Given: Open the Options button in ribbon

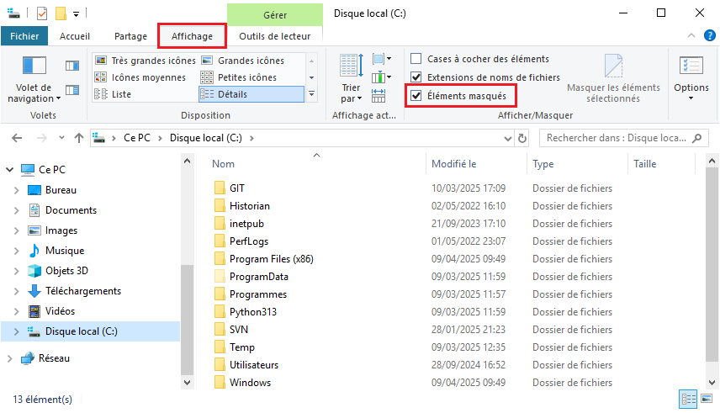Looking at the screenshot, I should (x=691, y=77).
